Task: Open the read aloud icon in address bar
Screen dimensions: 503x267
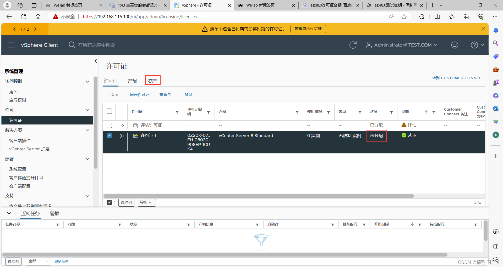Action: [391, 17]
